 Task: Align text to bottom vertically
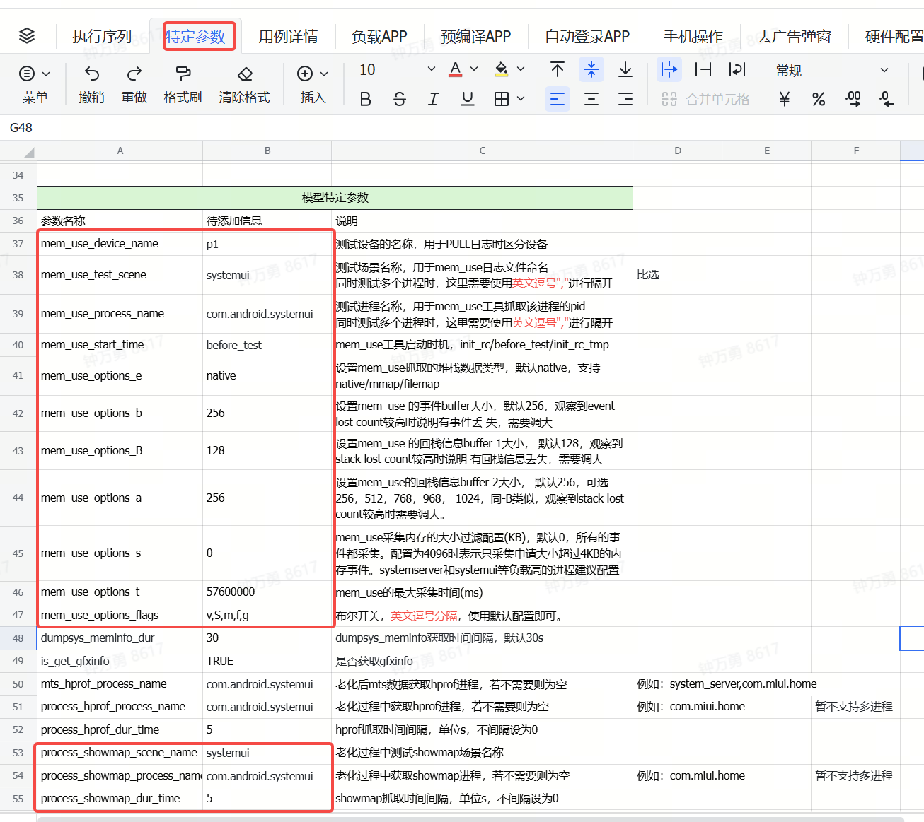[625, 69]
